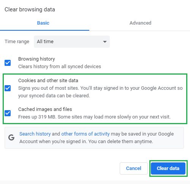Uncheck Cookies and other site data checkbox
This screenshot has height=184, width=190.
[8, 88]
